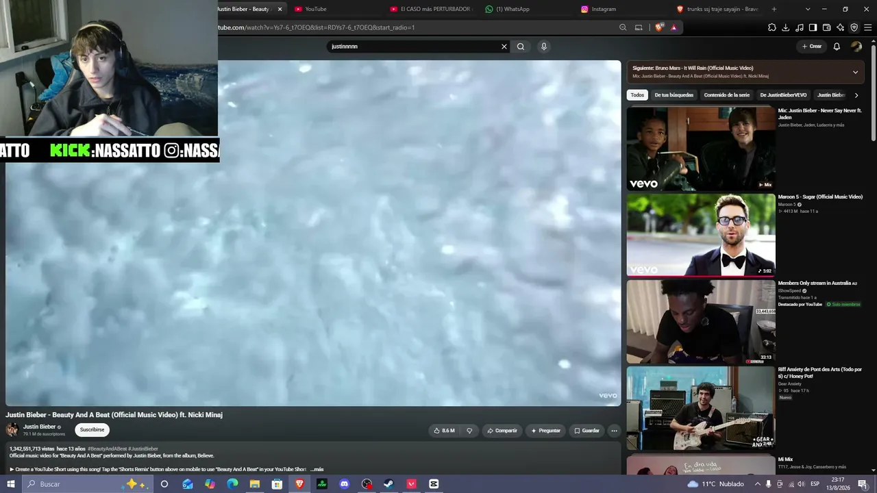The image size is (877, 493).
Task: Share the video via Compartir
Action: pos(502,431)
